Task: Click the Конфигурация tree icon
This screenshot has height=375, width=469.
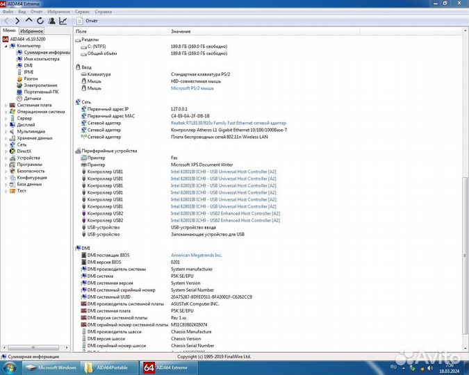Action: [13, 178]
